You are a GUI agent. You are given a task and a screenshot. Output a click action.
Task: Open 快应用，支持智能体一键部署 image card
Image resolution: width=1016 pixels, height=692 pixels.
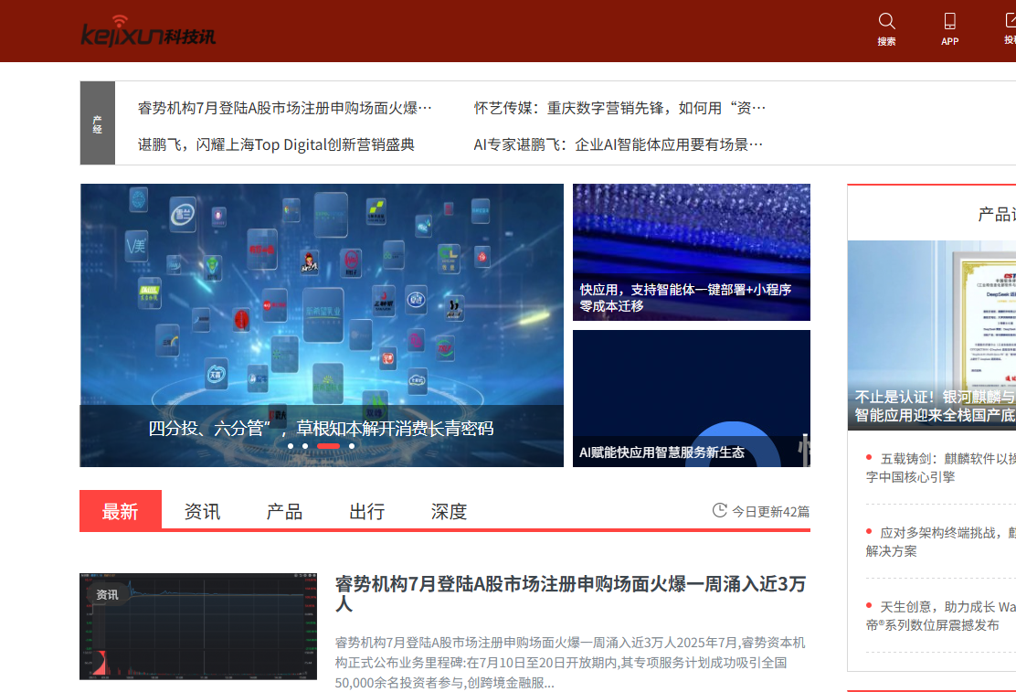coord(692,252)
